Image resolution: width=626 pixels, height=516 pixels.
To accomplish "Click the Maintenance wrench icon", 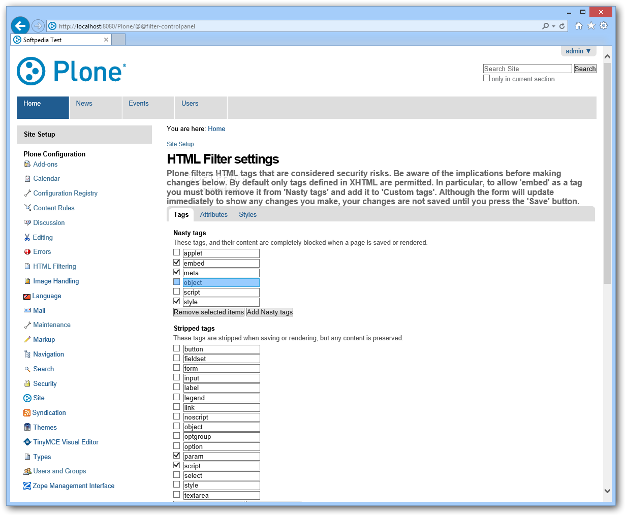I will [x=27, y=325].
